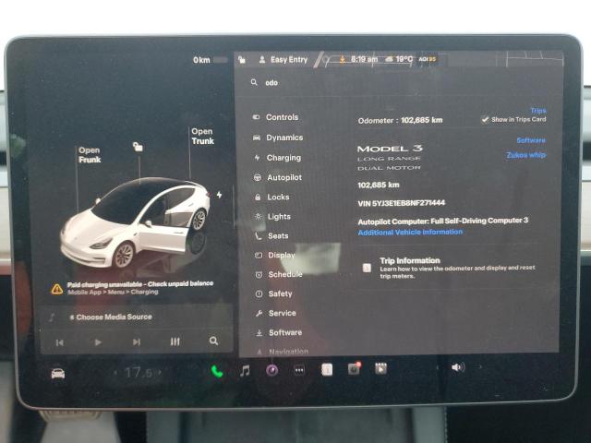Open the Lights settings menu

coord(273,217)
